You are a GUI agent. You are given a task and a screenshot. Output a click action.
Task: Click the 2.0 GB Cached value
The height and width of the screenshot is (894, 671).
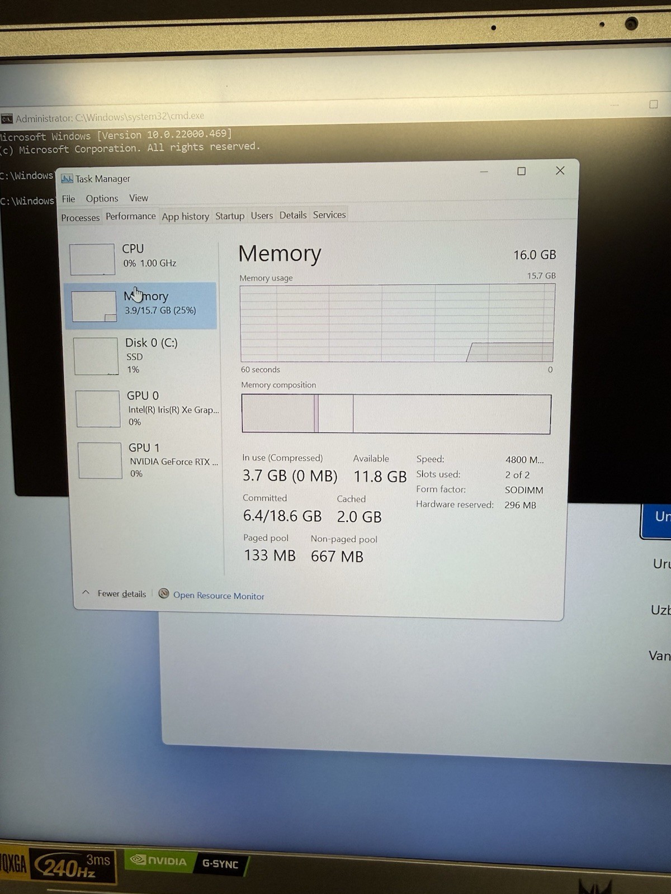(x=359, y=517)
